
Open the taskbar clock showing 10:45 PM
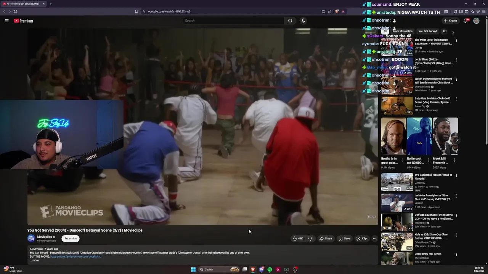tap(479, 269)
